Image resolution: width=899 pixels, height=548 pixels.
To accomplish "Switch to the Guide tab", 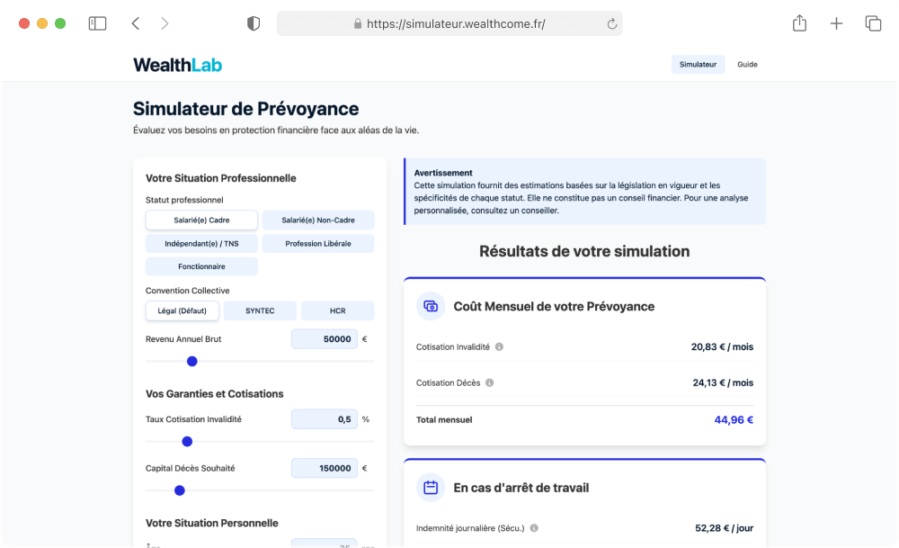I will pyautogui.click(x=747, y=64).
